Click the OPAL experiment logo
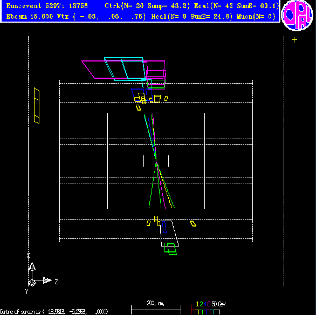This screenshot has height=315, width=316. click(297, 15)
